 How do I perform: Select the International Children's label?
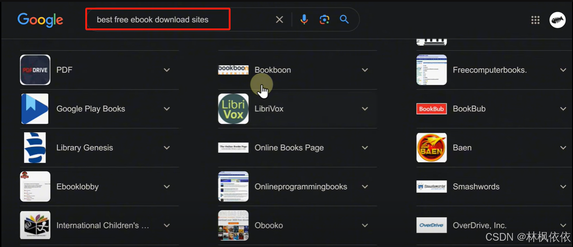[103, 225]
